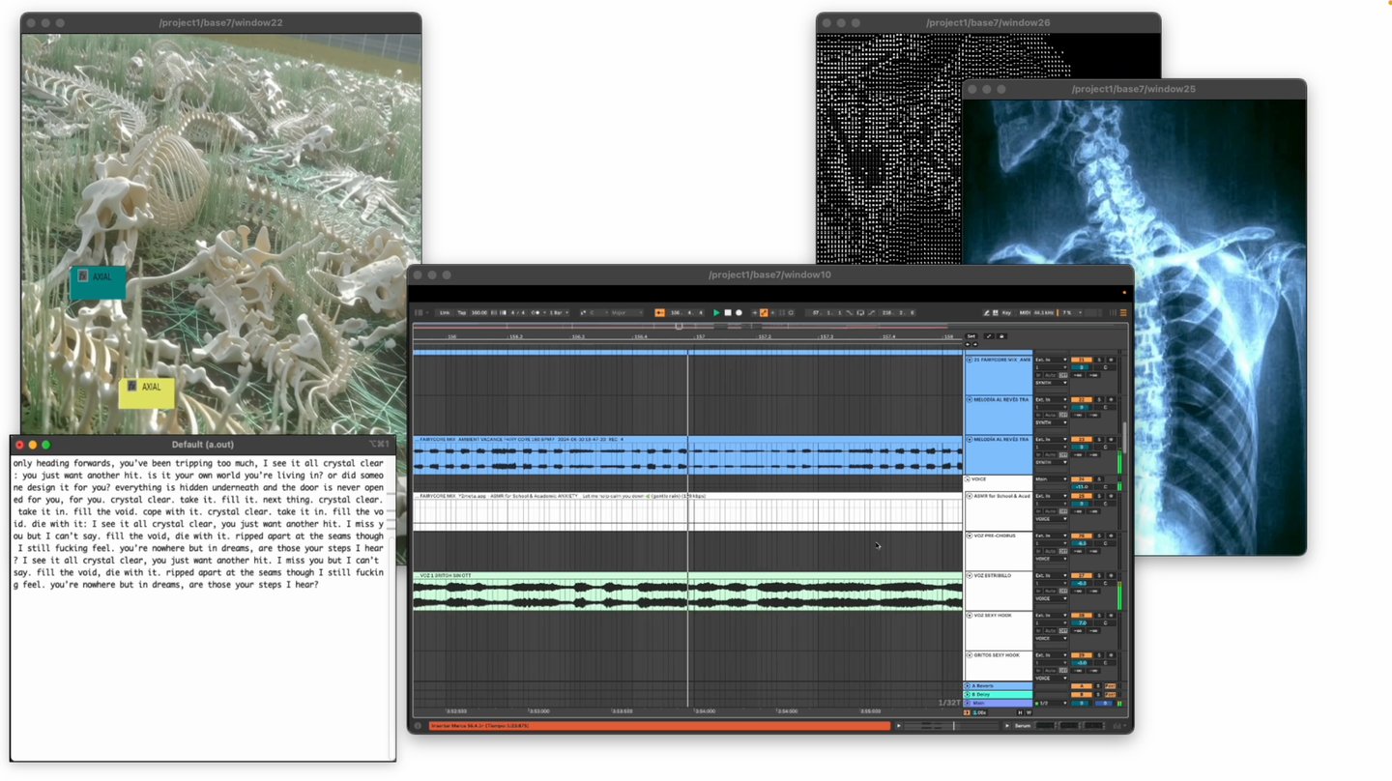Arm recording on the ASMR for School track

point(1111,496)
